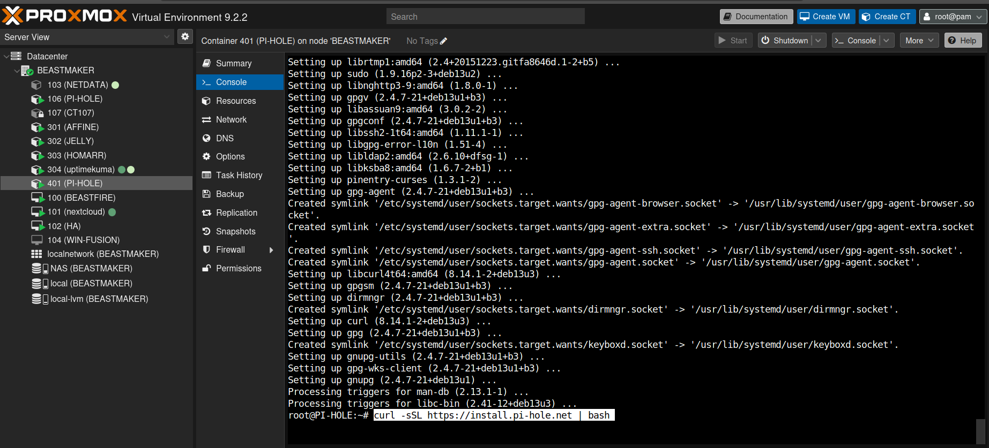Select NAS (BEASTMAKER) storage icon
Screen dimensions: 989x448
click(40, 268)
